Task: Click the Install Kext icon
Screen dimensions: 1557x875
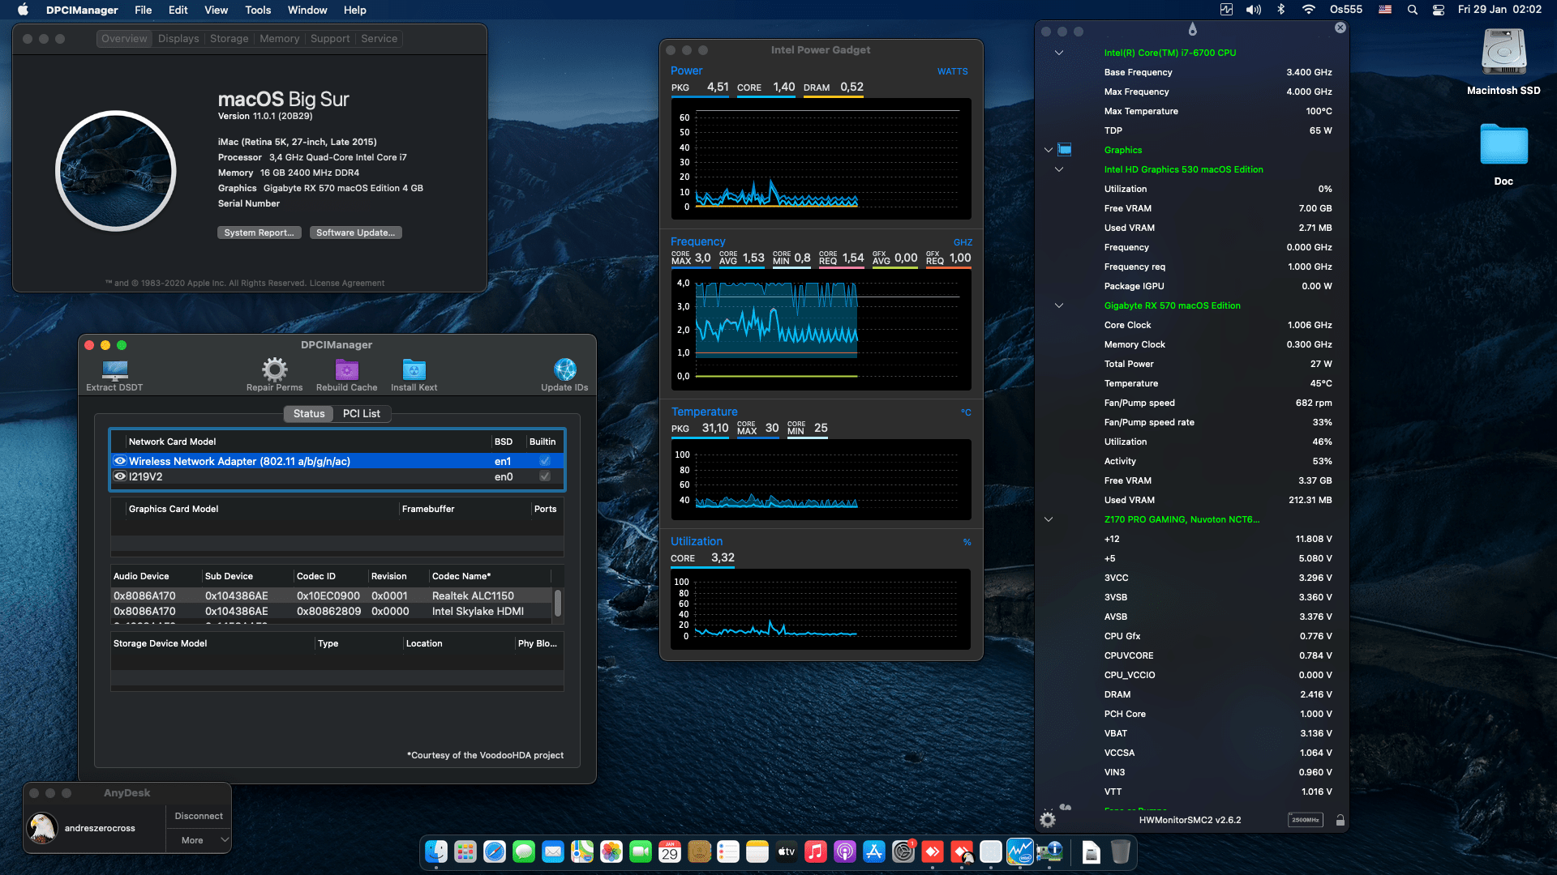Action: click(x=414, y=369)
